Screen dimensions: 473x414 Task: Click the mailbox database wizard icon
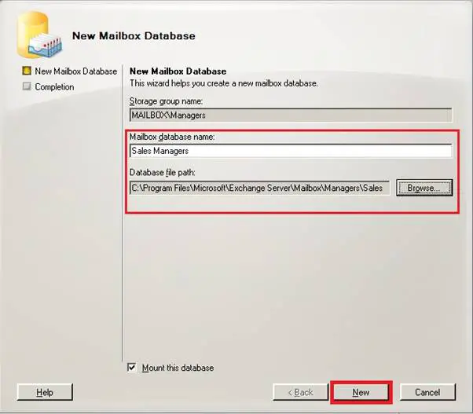coord(40,35)
